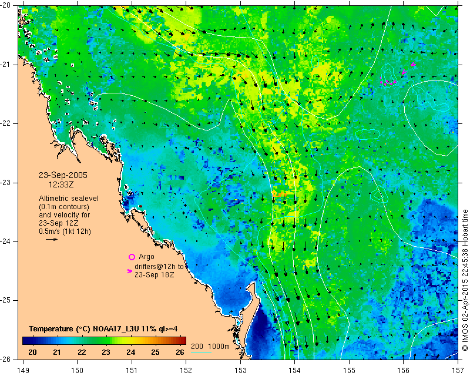
Task: Click the IMOS copyright timestamp text
Action: click(x=465, y=280)
